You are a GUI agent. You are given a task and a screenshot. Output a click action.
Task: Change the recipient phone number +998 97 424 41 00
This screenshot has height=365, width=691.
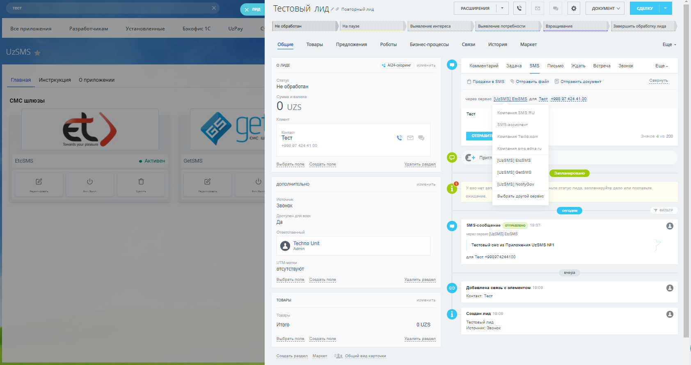click(x=569, y=99)
